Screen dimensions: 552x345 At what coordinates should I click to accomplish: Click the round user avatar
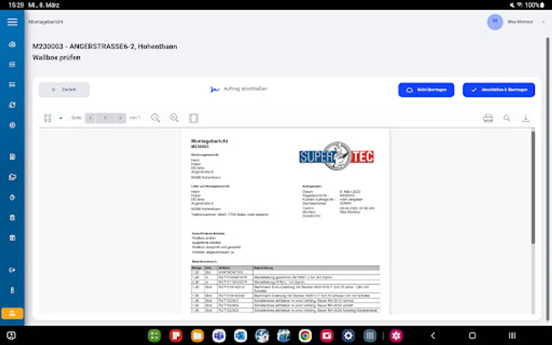495,22
